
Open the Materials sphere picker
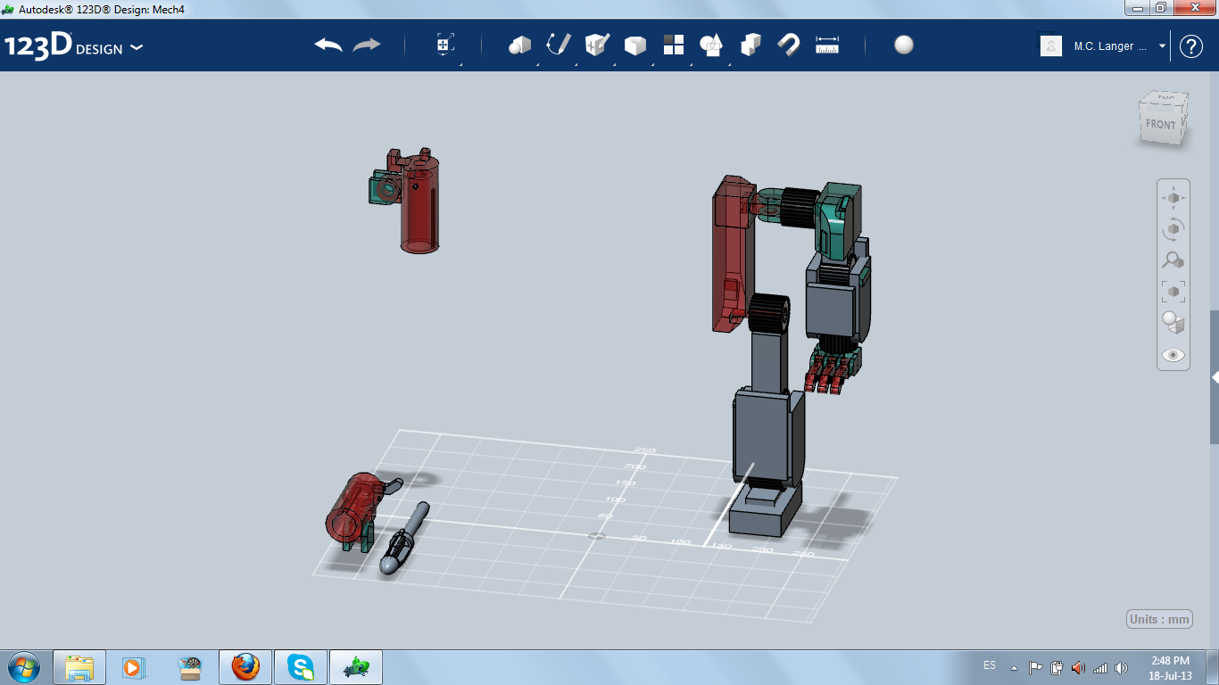(903, 45)
